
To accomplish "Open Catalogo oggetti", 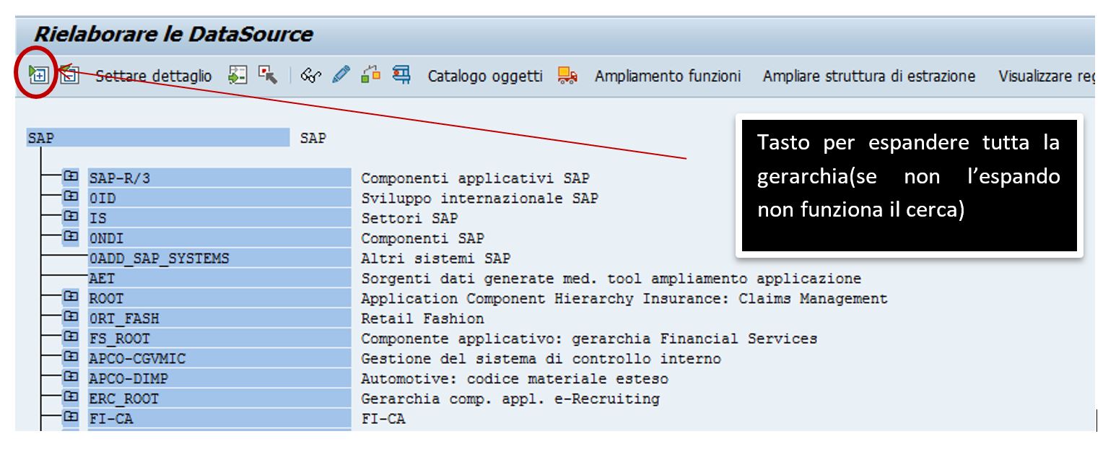I will click(x=485, y=76).
